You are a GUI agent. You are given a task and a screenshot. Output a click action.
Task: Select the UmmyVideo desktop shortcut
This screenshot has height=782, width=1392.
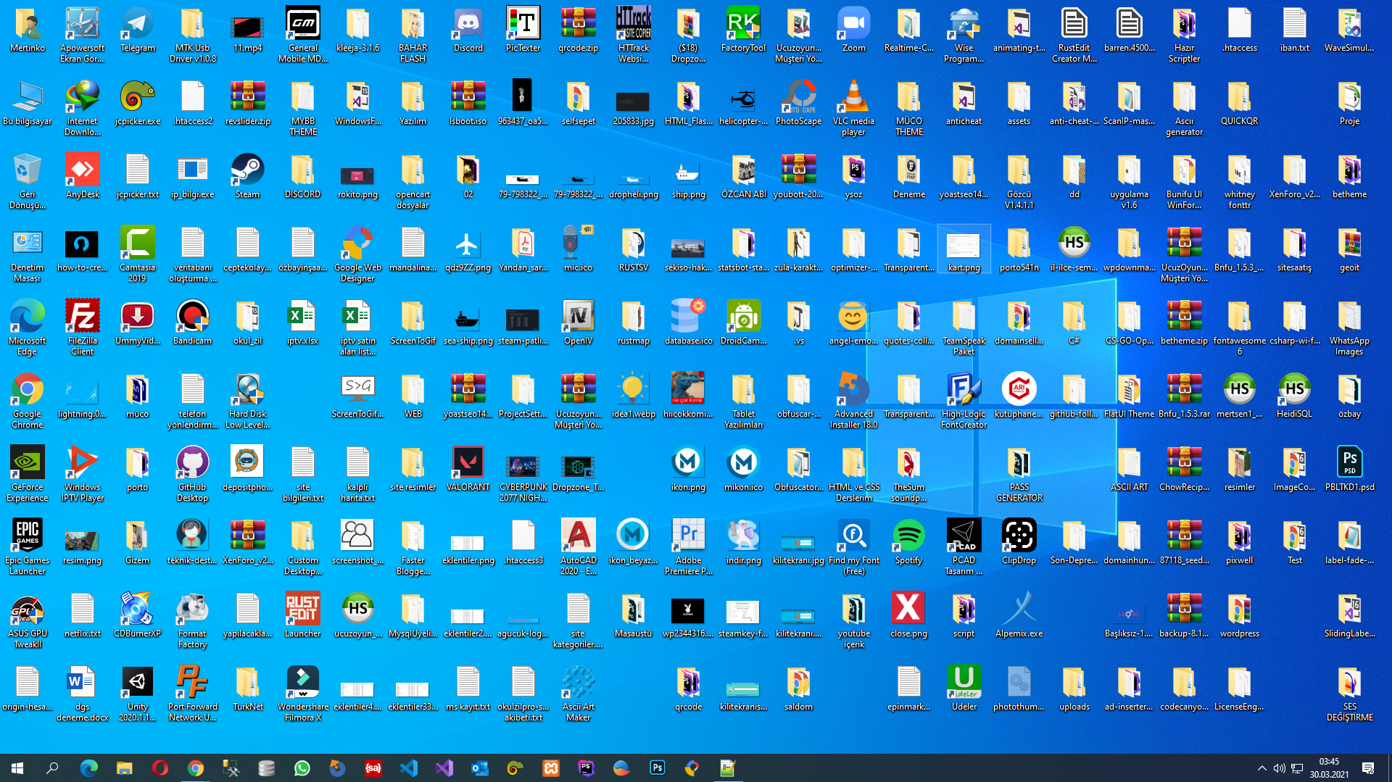(138, 323)
